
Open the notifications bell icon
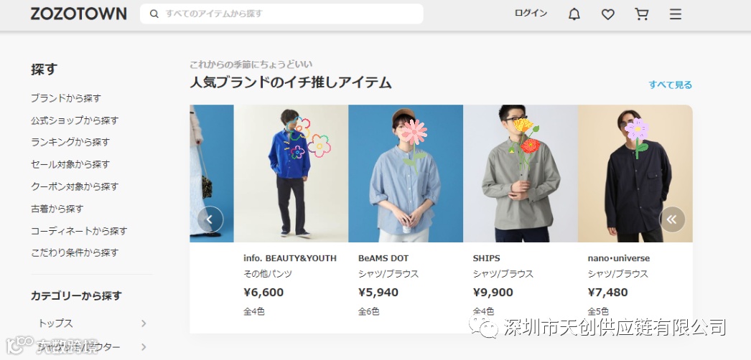(x=574, y=14)
